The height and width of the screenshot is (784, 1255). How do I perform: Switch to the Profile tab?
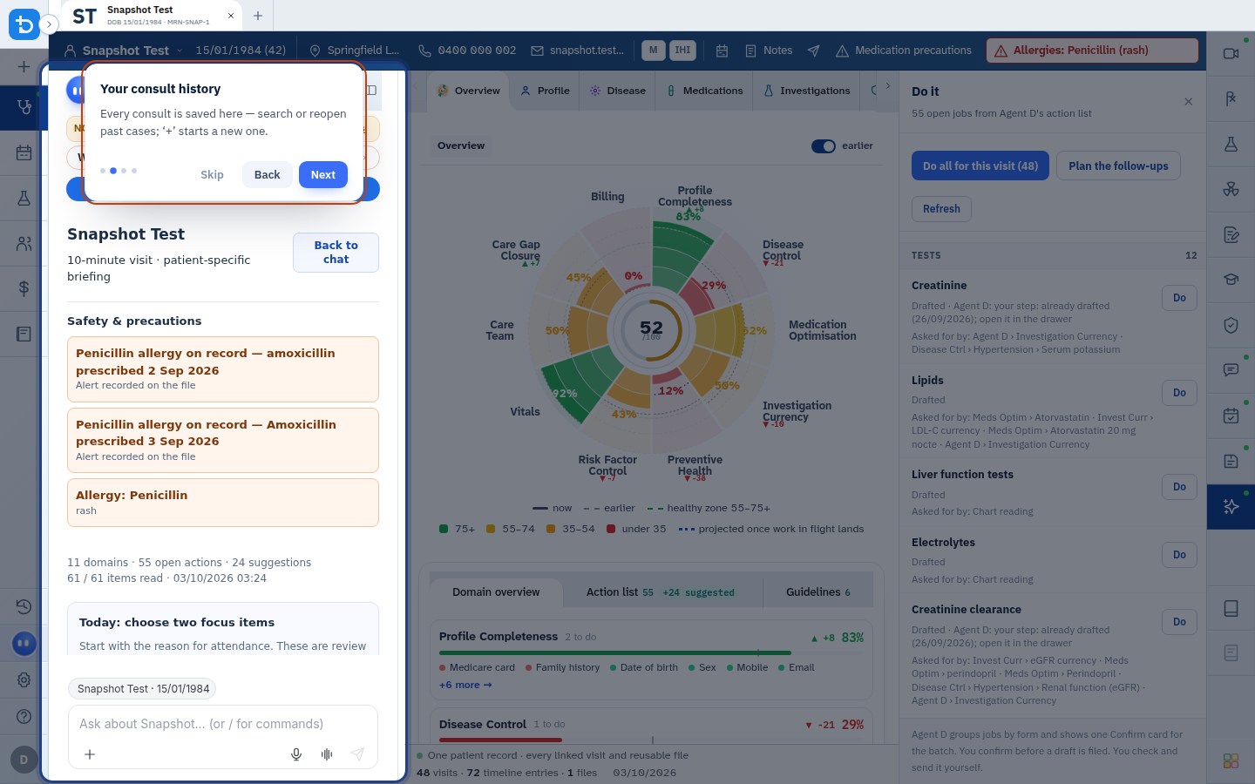click(545, 91)
